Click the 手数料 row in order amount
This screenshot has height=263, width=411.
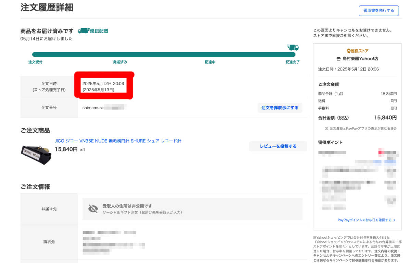pos(358,108)
